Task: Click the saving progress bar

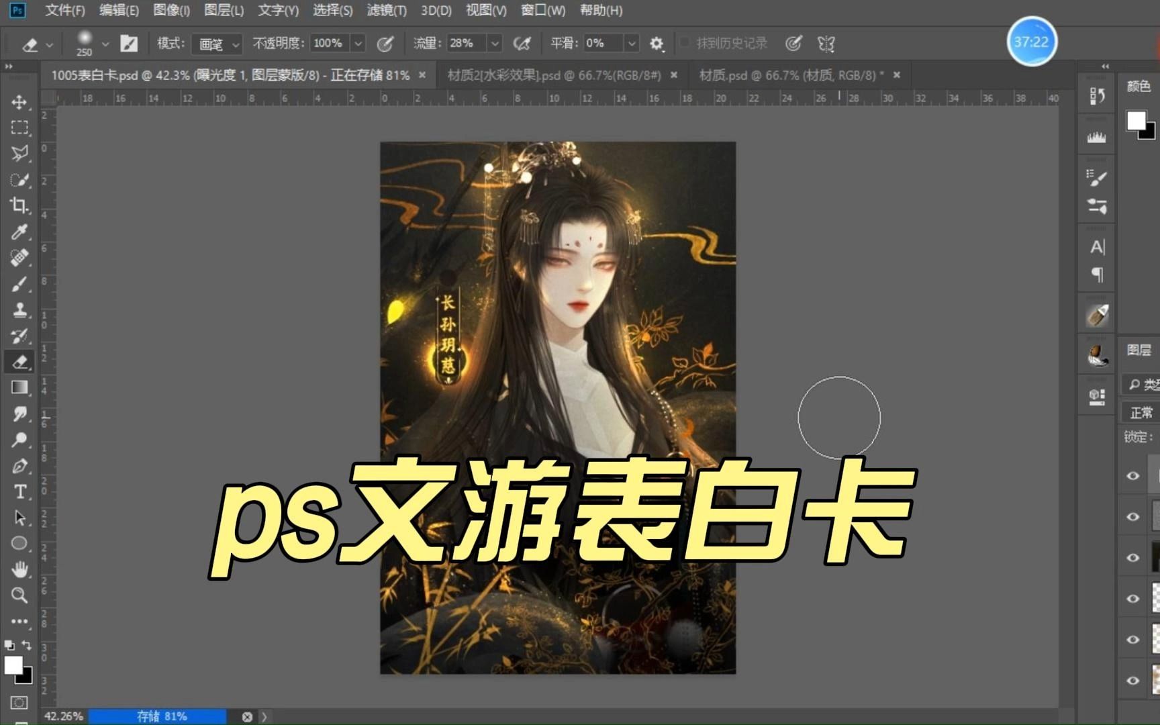Action: pyautogui.click(x=158, y=717)
